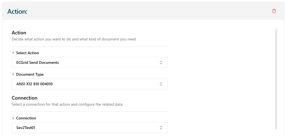Open the dropdown showing ANSI X12 810 004010
The image size is (287, 137).
(x=83, y=84)
